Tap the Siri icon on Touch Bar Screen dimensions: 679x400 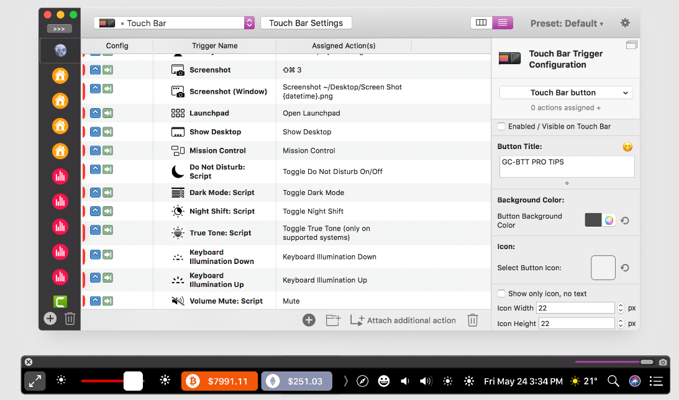(635, 381)
